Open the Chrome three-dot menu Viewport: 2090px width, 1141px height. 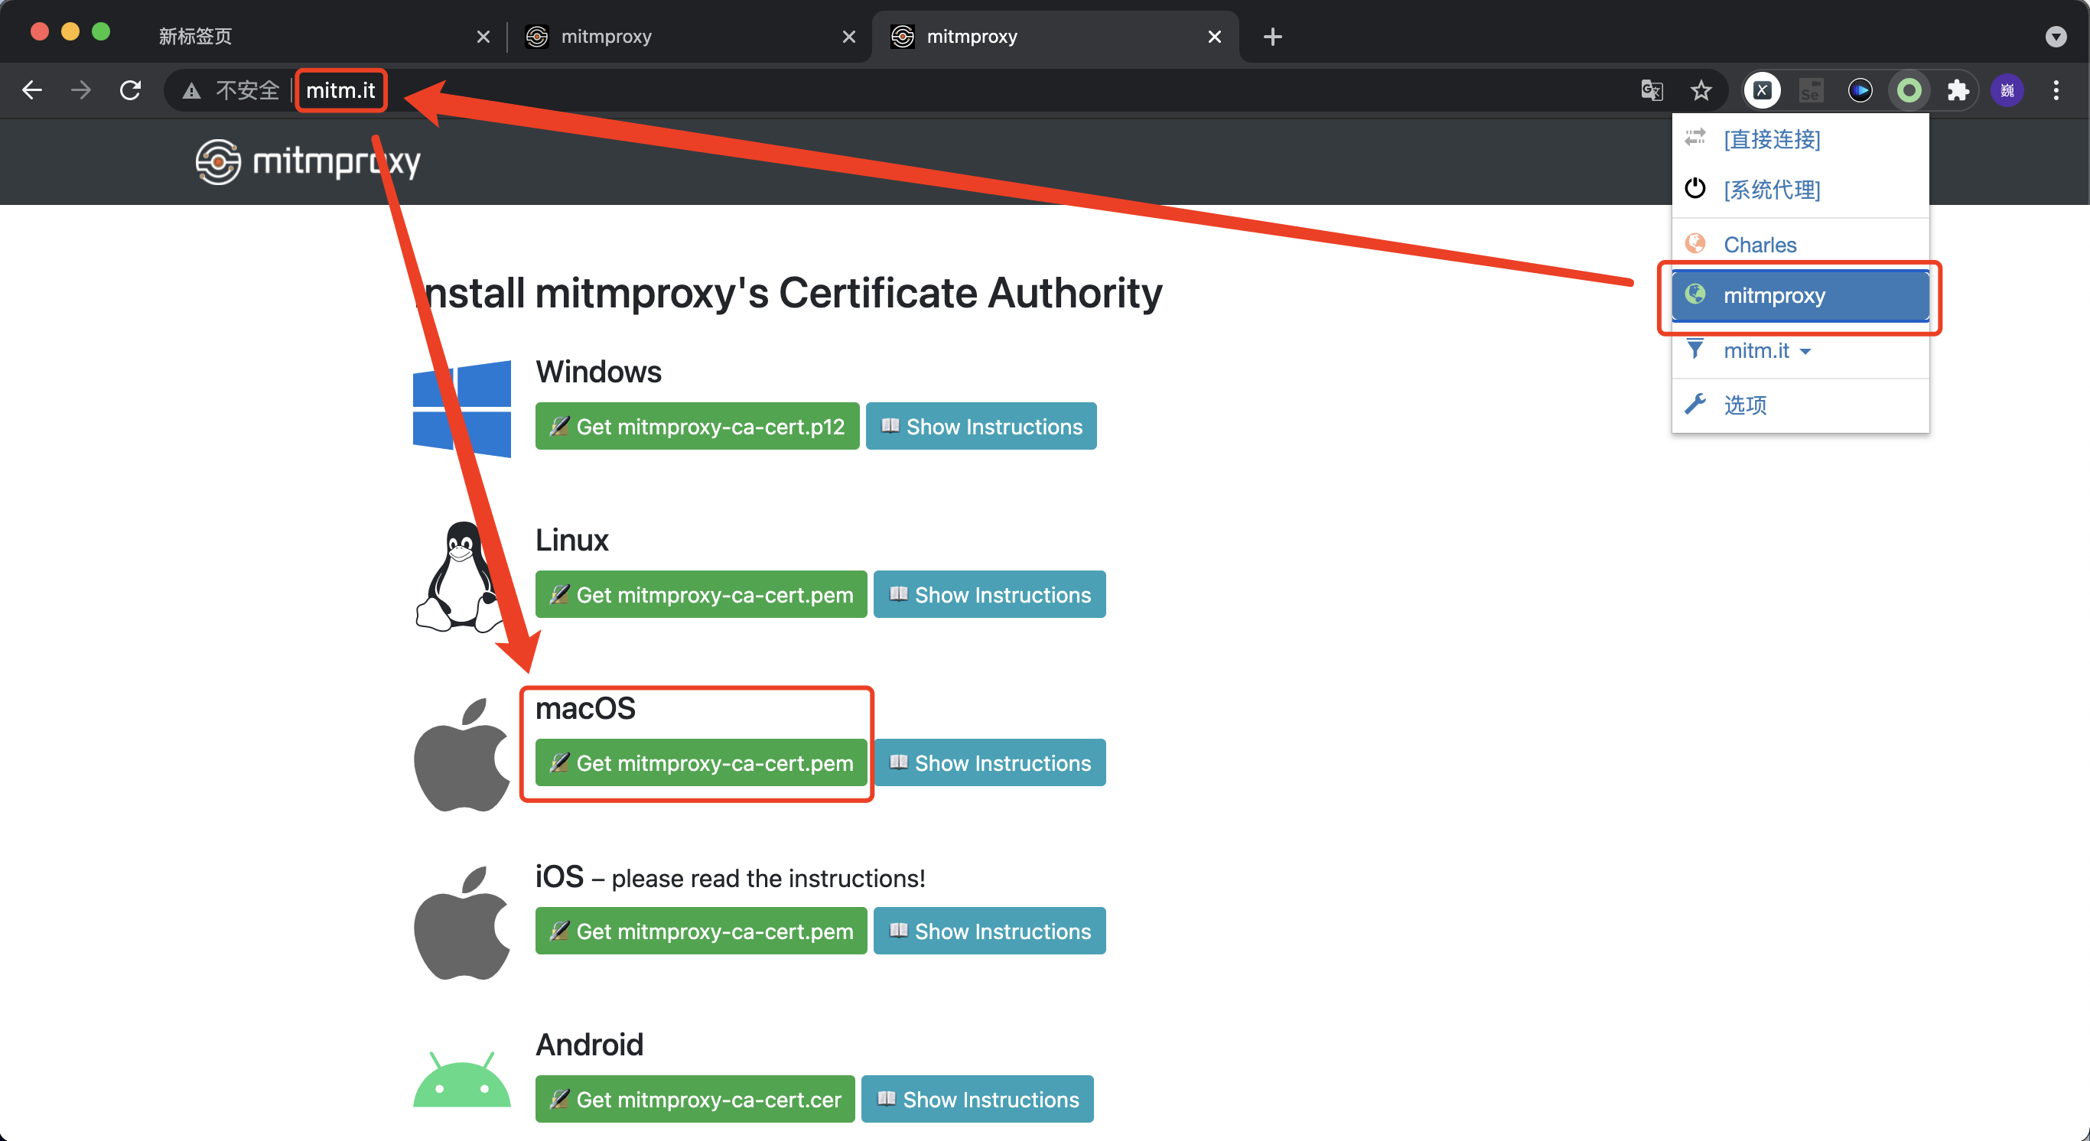point(2056,90)
